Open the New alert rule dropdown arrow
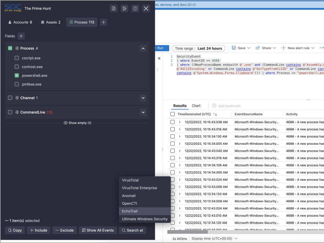324x243 pixels. (x=313, y=48)
